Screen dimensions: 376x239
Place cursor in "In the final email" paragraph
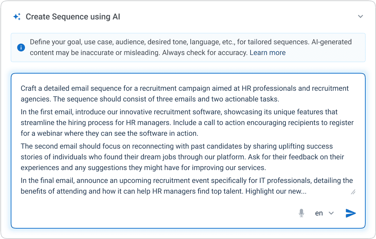pyautogui.click(x=143, y=186)
